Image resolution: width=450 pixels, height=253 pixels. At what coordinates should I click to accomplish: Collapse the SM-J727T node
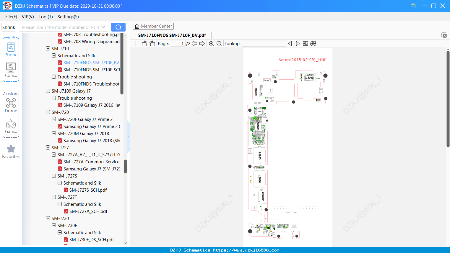click(54, 197)
